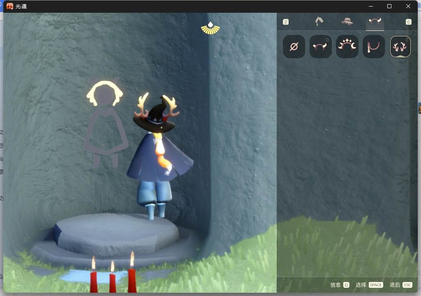Click the 光遇 app icon in title bar
Screen dimensions: 421x296
[x=10, y=6]
